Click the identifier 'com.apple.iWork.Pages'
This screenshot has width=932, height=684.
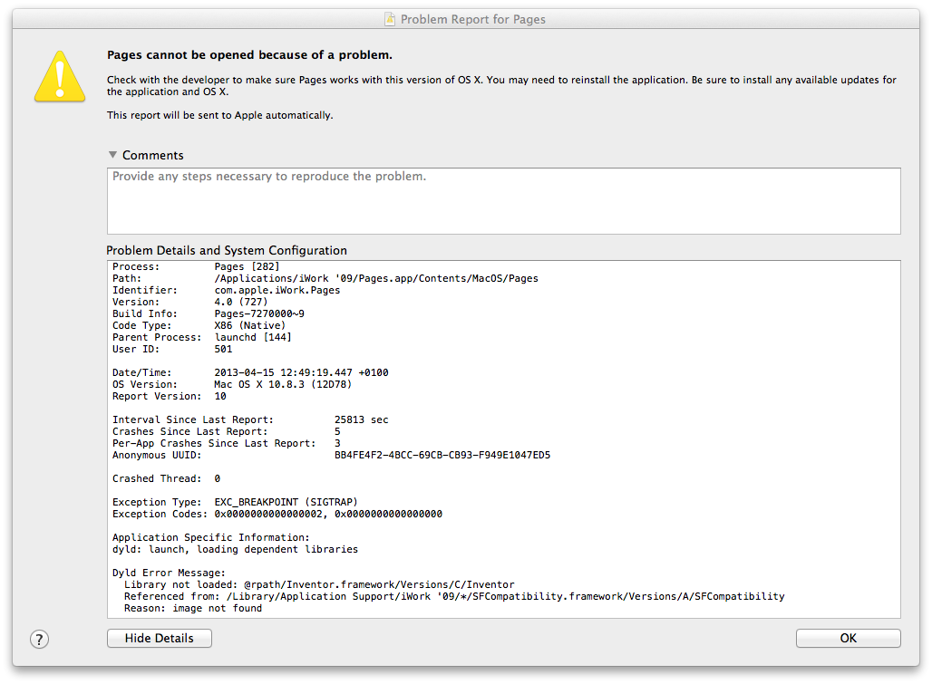[x=277, y=290]
